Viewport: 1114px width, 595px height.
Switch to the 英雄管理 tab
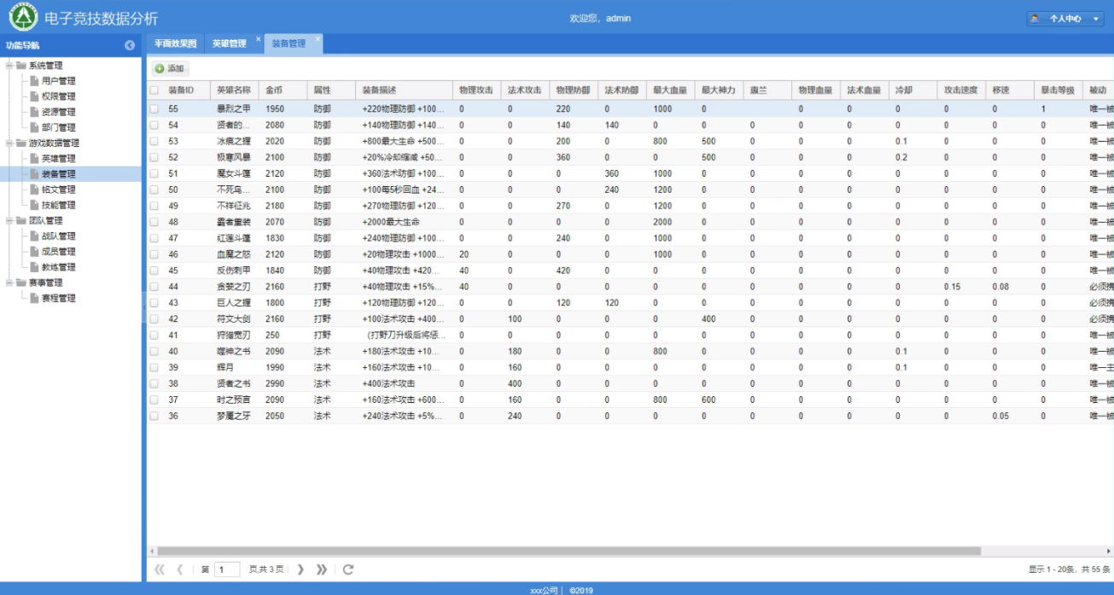point(229,44)
